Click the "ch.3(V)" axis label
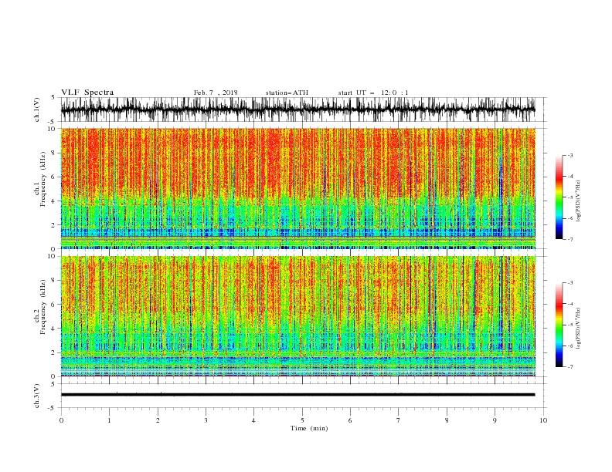This screenshot has width=612, height=472. [37, 396]
